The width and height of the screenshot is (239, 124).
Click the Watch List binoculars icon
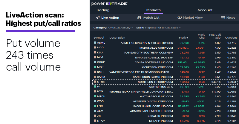tap(139, 18)
